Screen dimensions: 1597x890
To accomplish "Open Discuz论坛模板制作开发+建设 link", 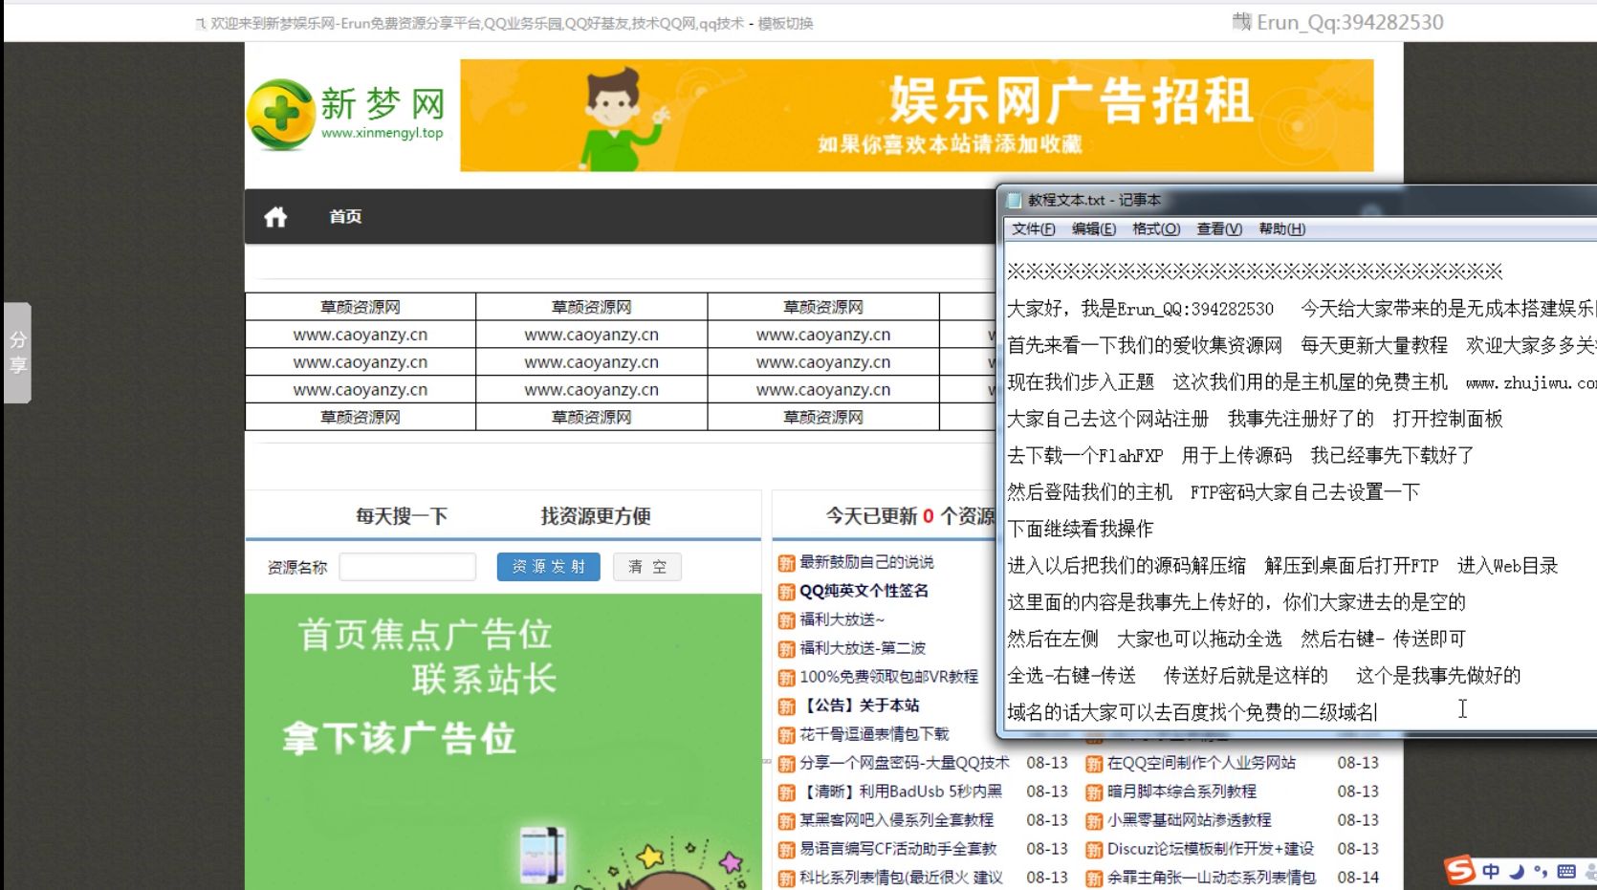I will click(1211, 849).
